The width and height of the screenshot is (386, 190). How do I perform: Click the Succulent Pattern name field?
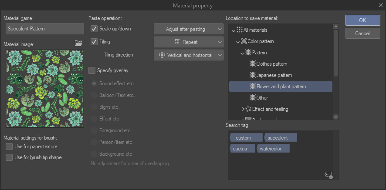point(45,29)
